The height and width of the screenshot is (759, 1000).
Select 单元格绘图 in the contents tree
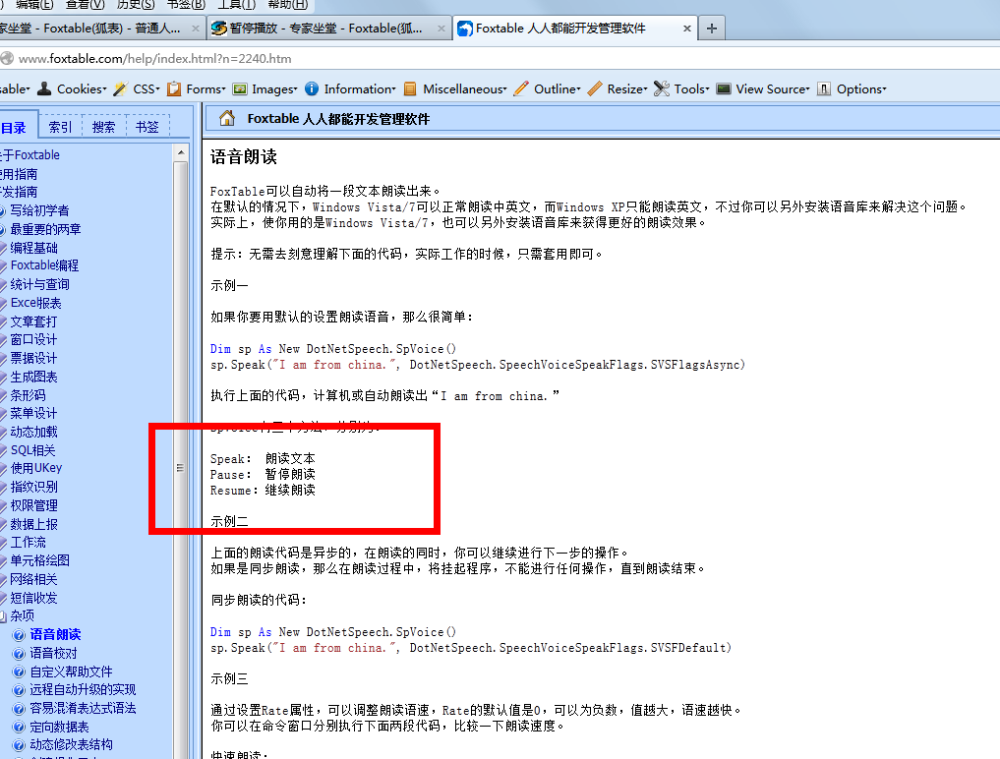pyautogui.click(x=39, y=560)
